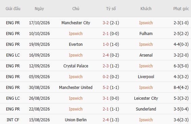This screenshot has width=191, height=124.
Task: Select the Crystal Palace team name
Action: (76, 66)
